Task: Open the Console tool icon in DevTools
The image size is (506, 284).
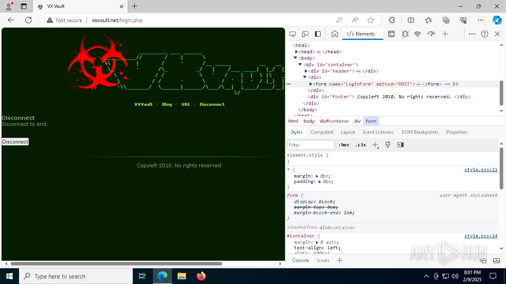Action: 391,34
